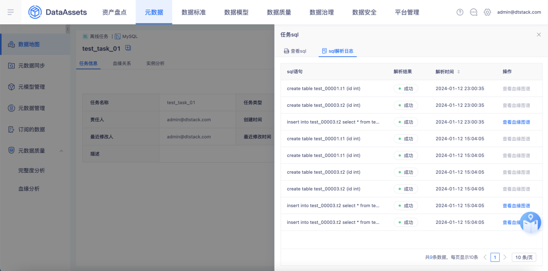
Task: Switch to the 查看sql tab
Action: [295, 51]
